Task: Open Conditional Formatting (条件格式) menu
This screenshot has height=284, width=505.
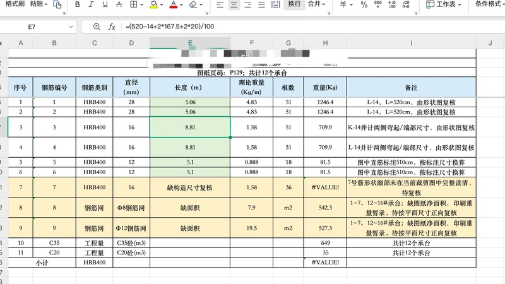Action: (489, 4)
